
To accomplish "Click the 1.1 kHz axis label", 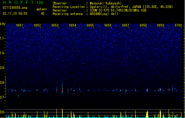I will (3, 38).
